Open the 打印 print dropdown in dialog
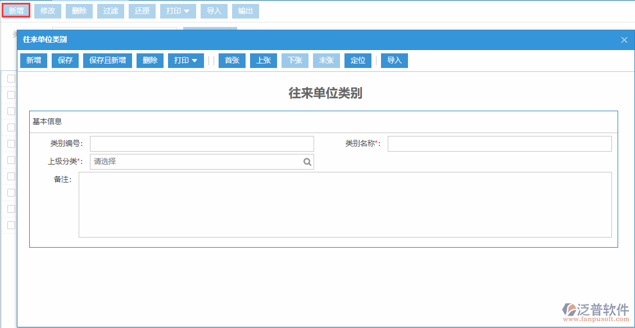 click(185, 60)
